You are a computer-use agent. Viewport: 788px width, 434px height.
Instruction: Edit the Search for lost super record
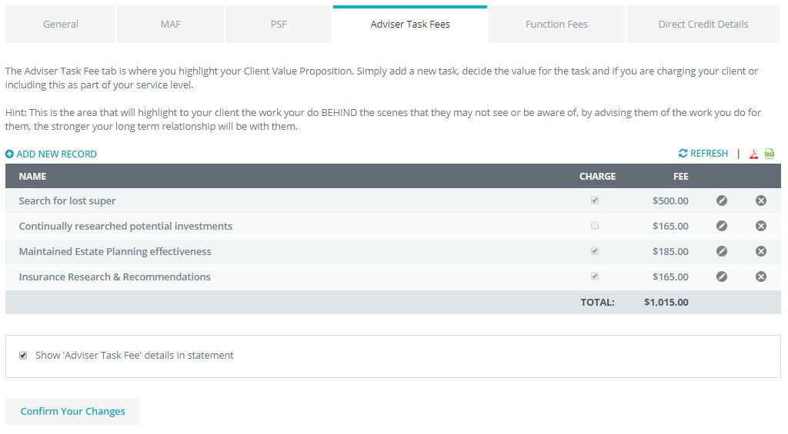722,200
